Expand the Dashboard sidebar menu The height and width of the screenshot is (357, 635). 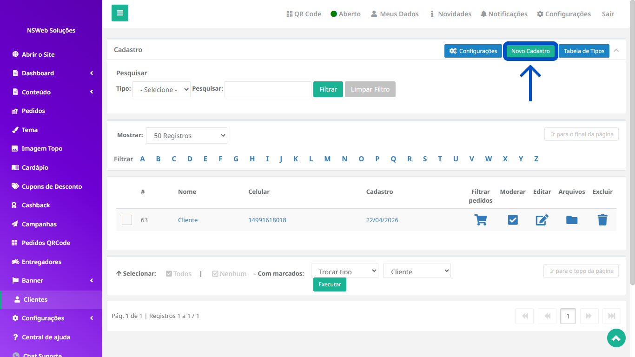[51, 73]
